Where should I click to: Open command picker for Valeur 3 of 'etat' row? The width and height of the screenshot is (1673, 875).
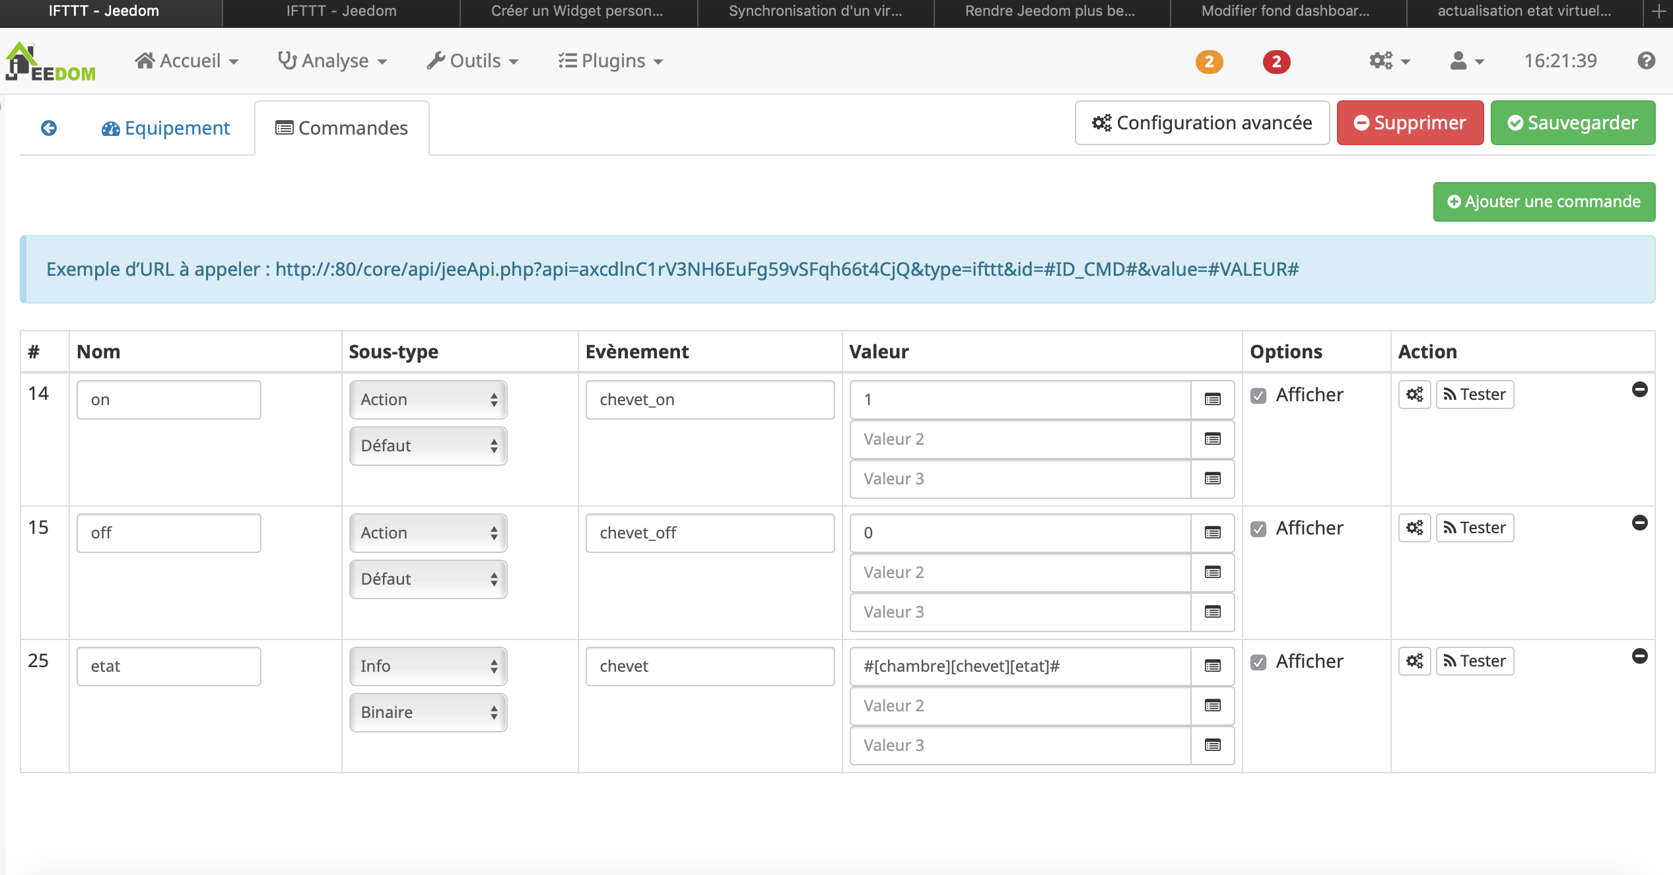1213,746
